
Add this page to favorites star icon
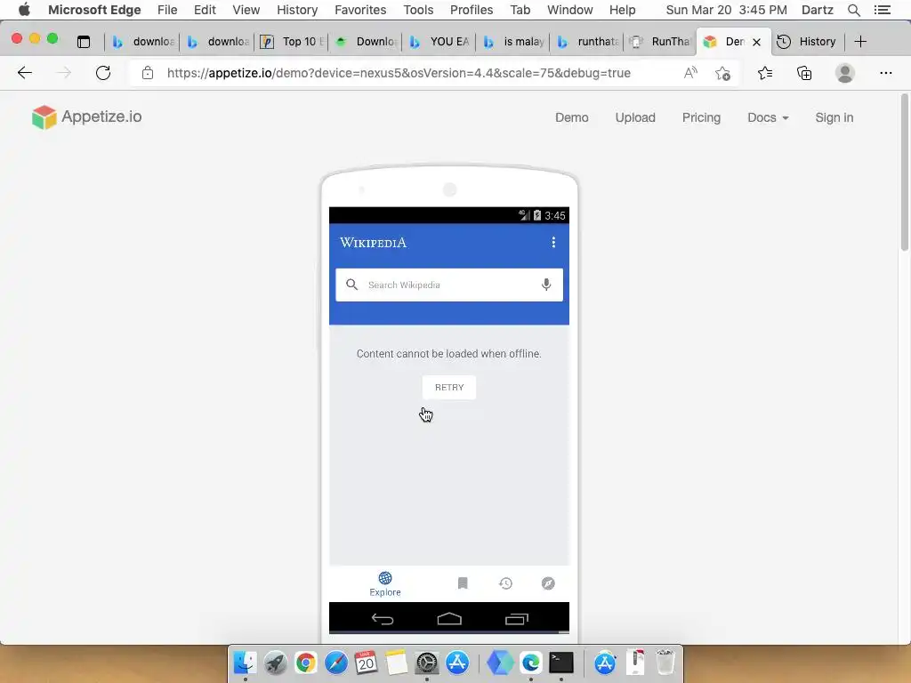point(722,73)
